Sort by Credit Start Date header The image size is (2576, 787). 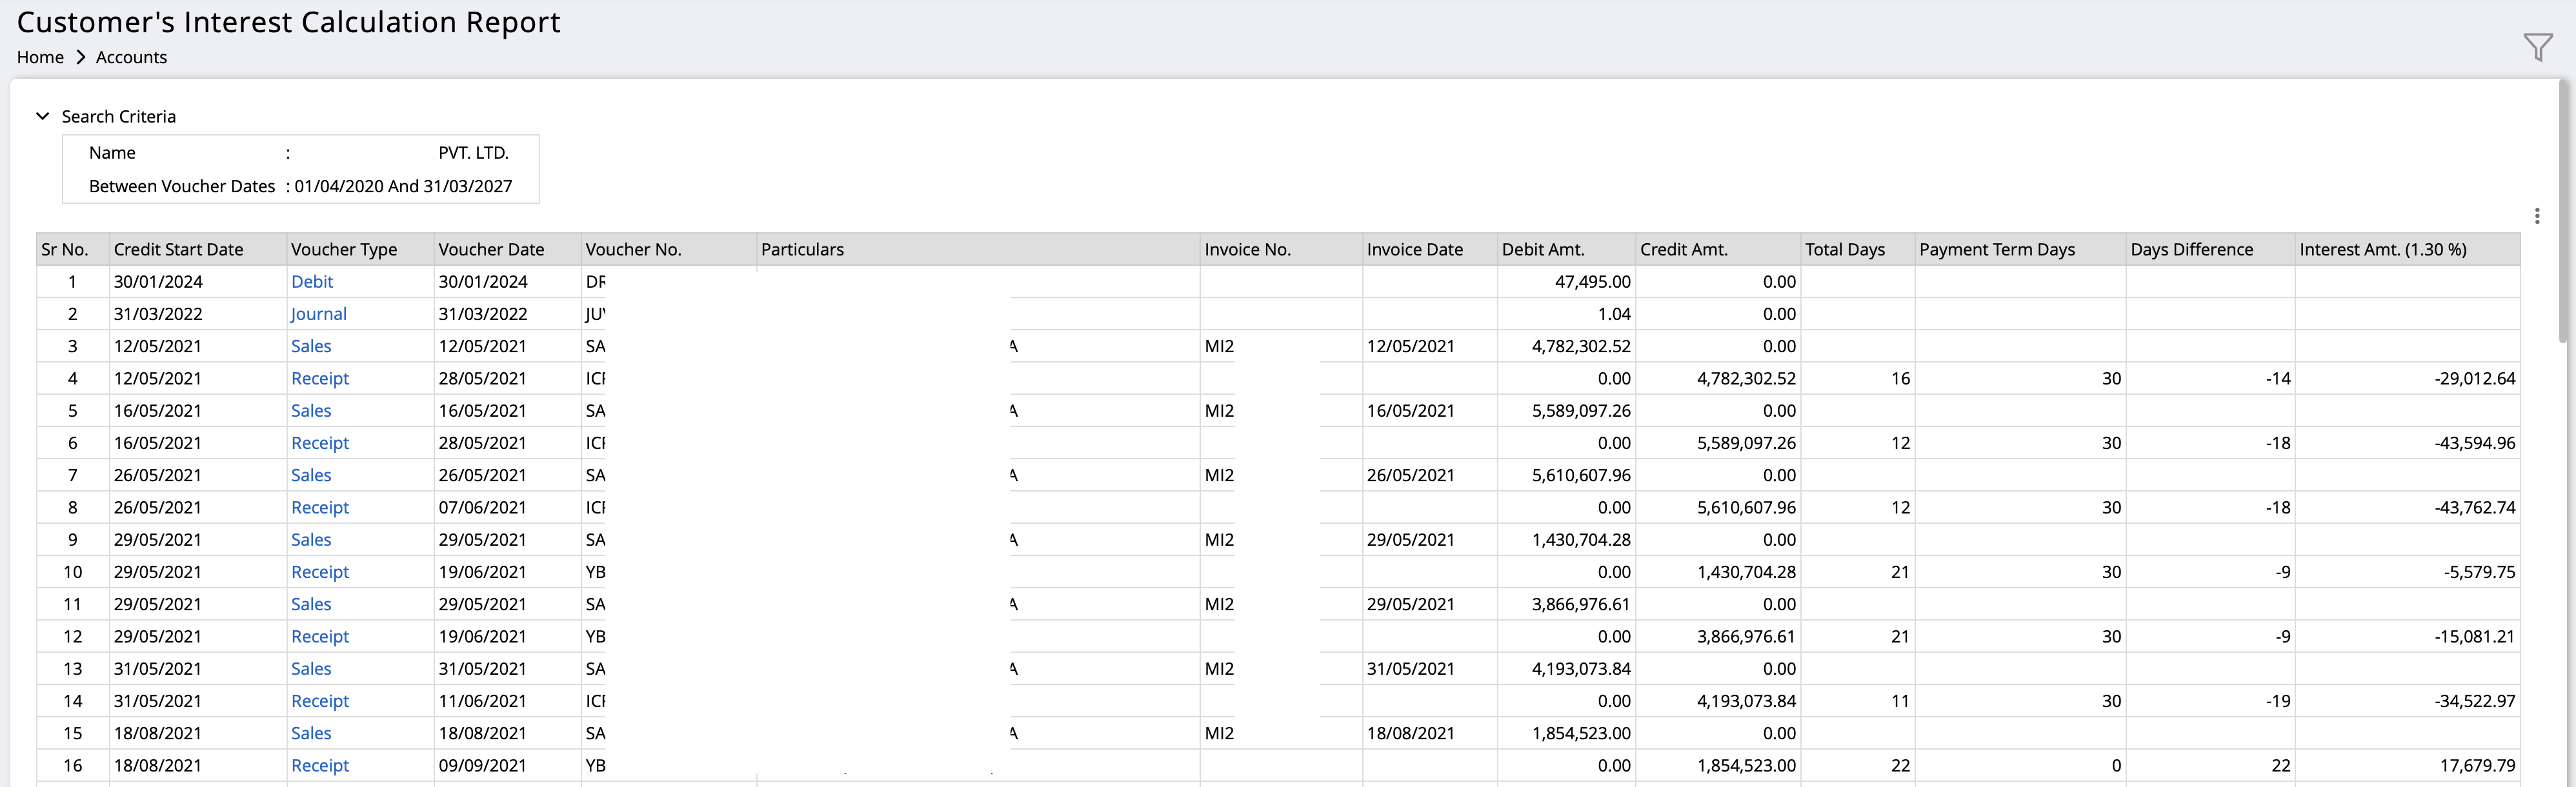[x=198, y=249]
